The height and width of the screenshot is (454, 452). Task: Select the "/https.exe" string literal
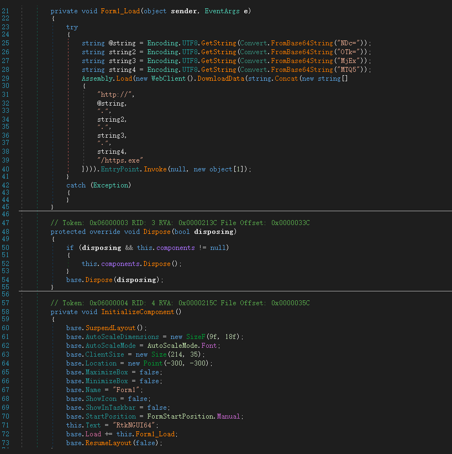120,160
